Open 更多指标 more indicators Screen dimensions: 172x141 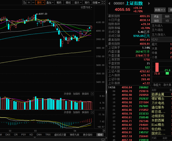click(x=88, y=135)
